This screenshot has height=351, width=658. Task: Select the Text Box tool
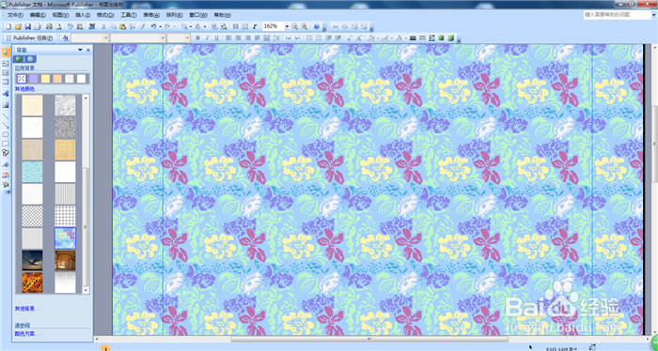coord(6,64)
